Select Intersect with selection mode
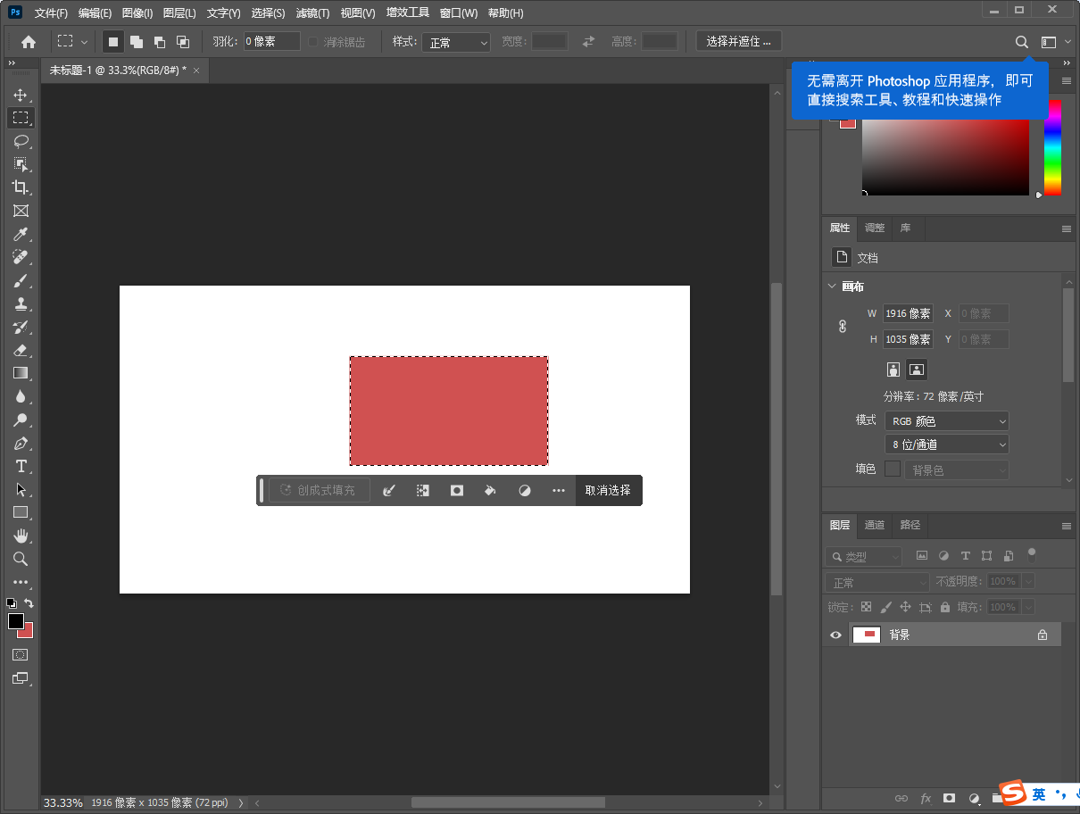 point(183,42)
